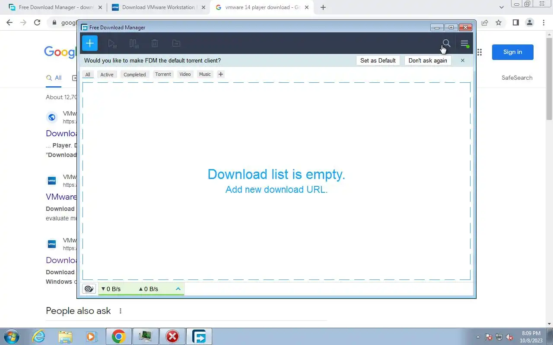Toggle snail mode speed limiter icon
The width and height of the screenshot is (553, 345).
pyautogui.click(x=89, y=289)
